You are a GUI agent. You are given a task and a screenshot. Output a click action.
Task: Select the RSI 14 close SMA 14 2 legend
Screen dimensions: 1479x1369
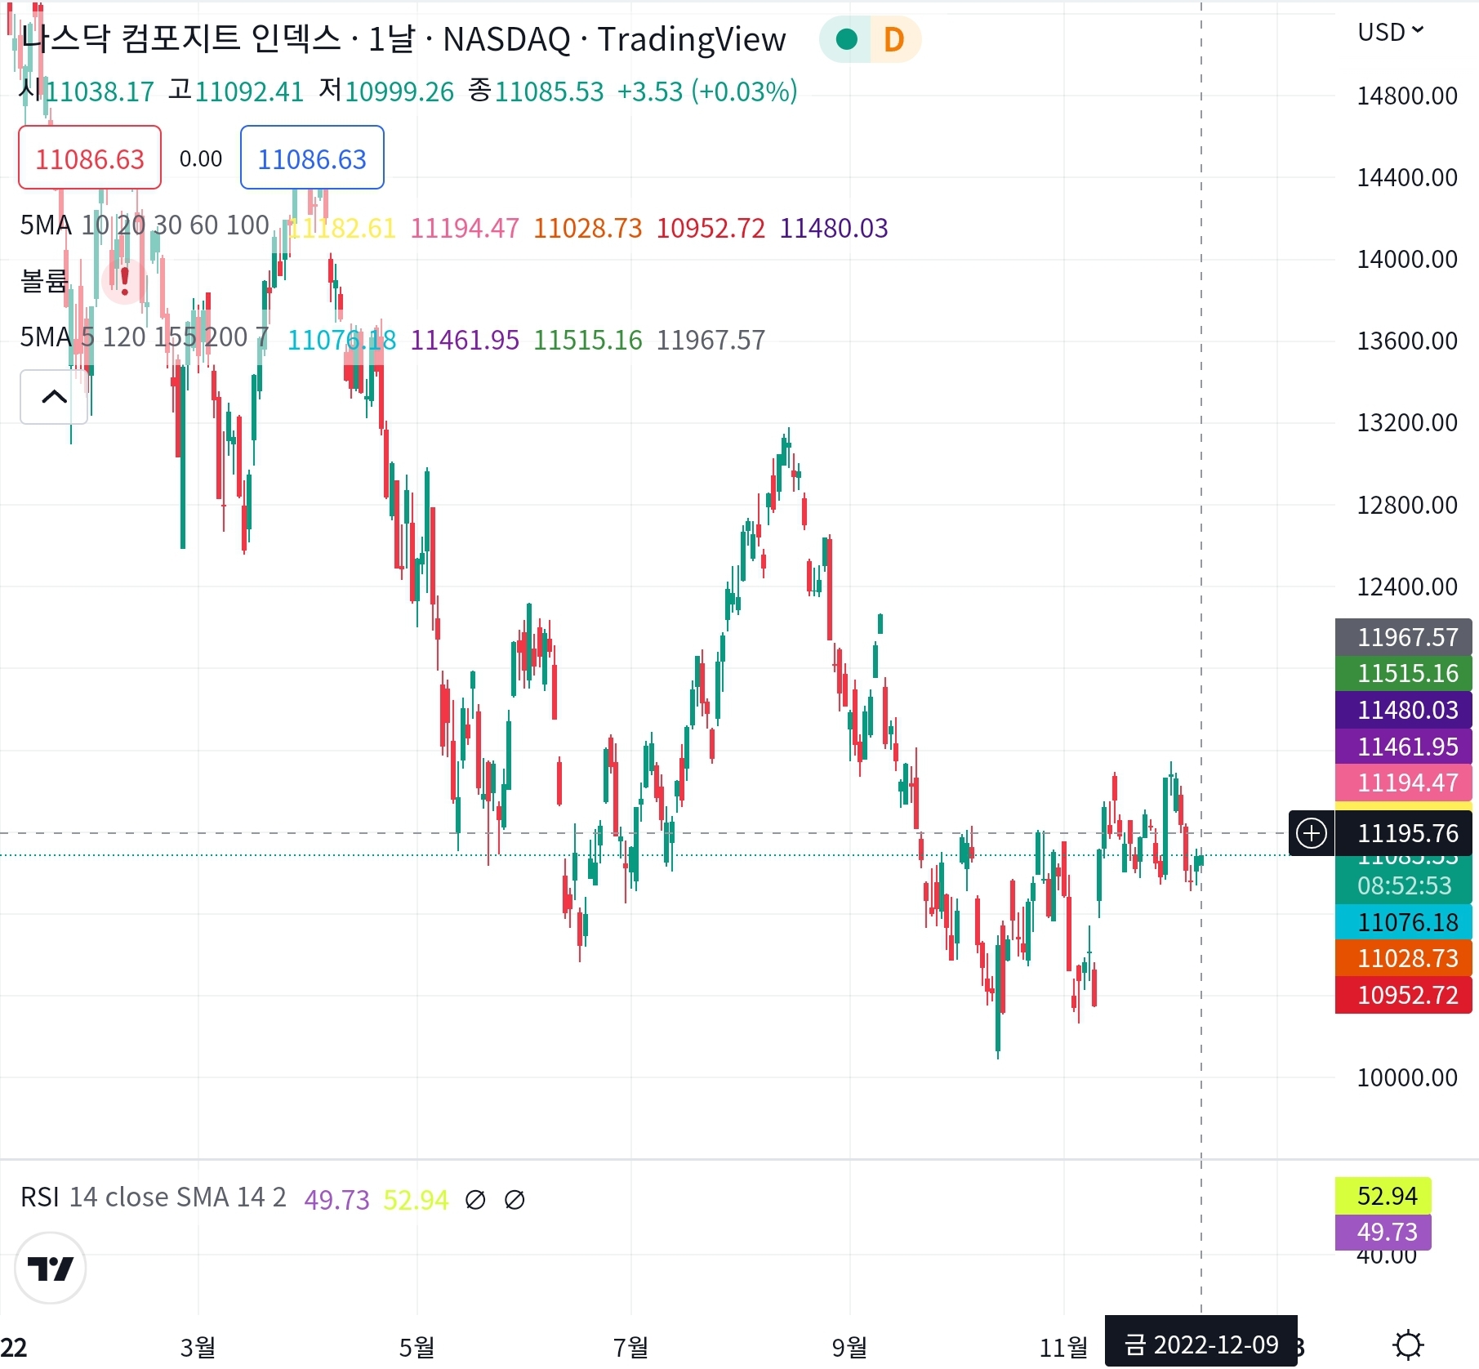coord(154,1197)
